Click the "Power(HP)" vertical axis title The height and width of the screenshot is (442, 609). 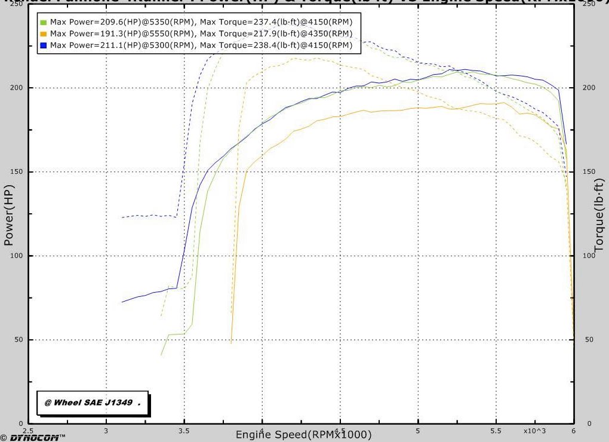(9, 215)
